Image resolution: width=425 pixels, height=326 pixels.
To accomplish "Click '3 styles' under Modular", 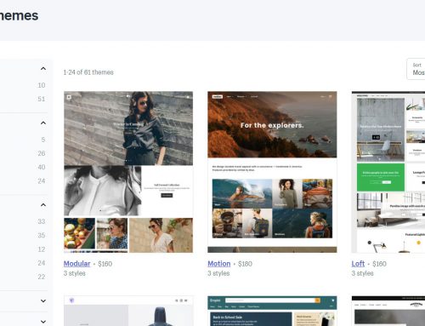I will click(75, 273).
